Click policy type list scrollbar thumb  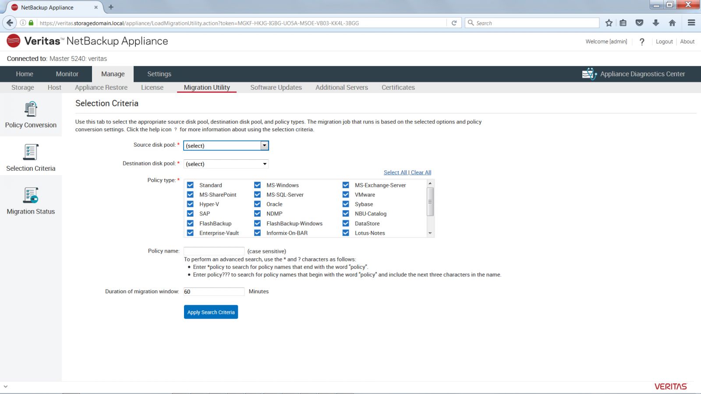430,202
